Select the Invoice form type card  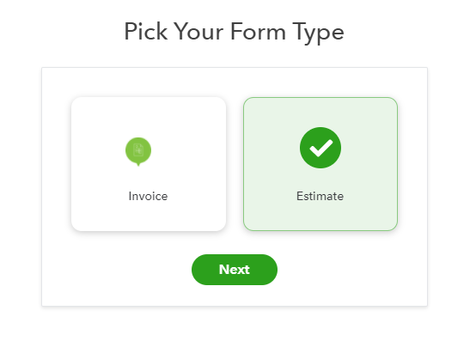149,164
